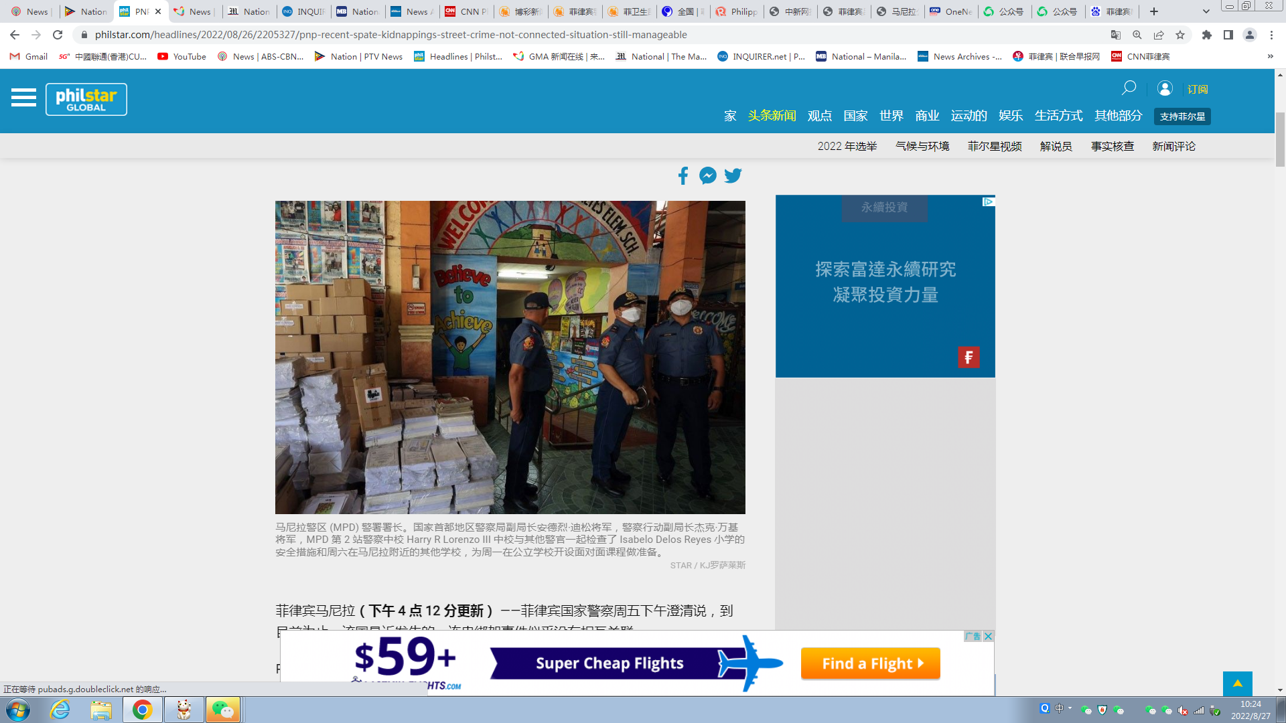Expand the bookmarks overflow chevron
Image resolution: width=1286 pixels, height=723 pixels.
click(x=1270, y=56)
